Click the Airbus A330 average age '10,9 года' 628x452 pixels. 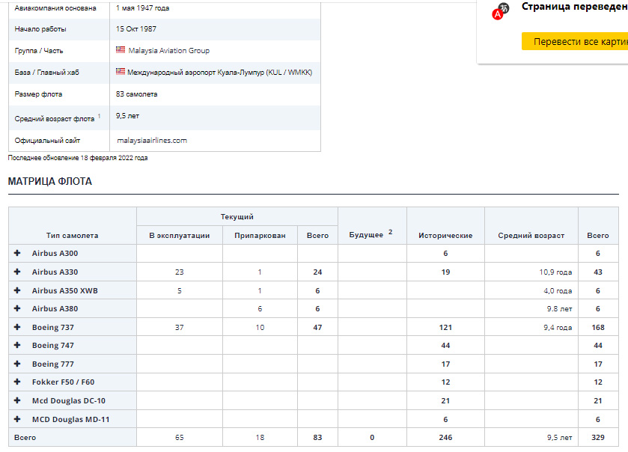click(x=555, y=272)
